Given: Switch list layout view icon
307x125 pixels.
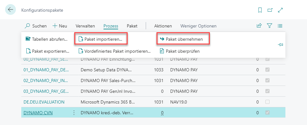Looking at the screenshot, I should (x=280, y=26).
